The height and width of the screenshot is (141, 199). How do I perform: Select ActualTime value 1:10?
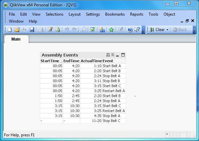click(91, 66)
